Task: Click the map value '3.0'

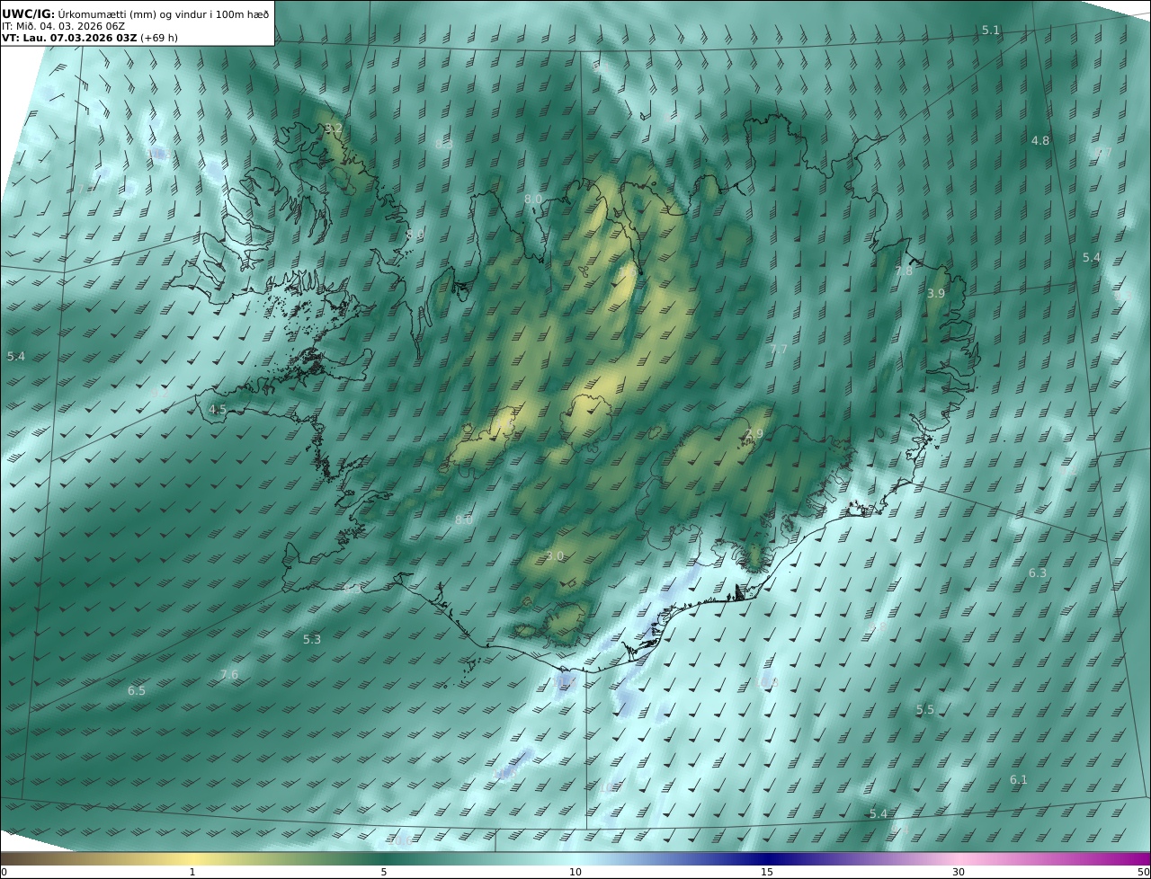Action: coord(555,557)
